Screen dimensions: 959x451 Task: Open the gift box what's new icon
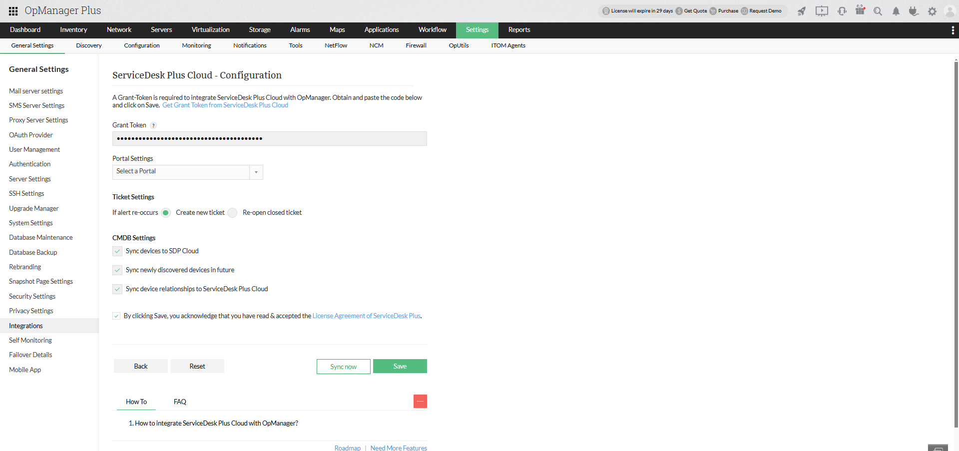point(860,10)
